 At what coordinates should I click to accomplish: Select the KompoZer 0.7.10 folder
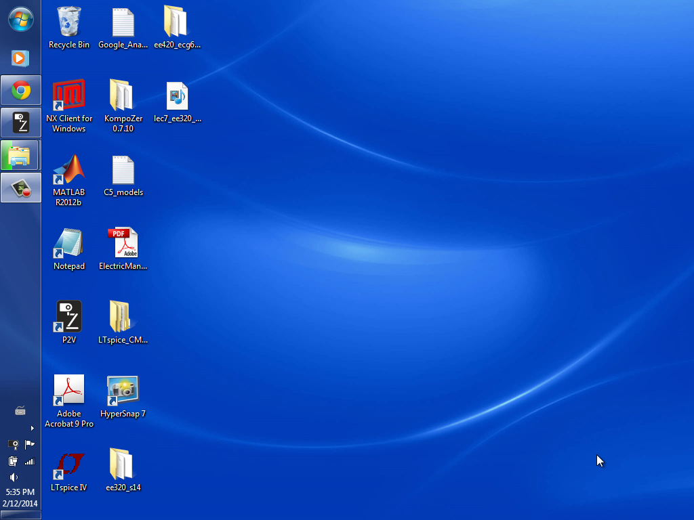click(x=123, y=97)
